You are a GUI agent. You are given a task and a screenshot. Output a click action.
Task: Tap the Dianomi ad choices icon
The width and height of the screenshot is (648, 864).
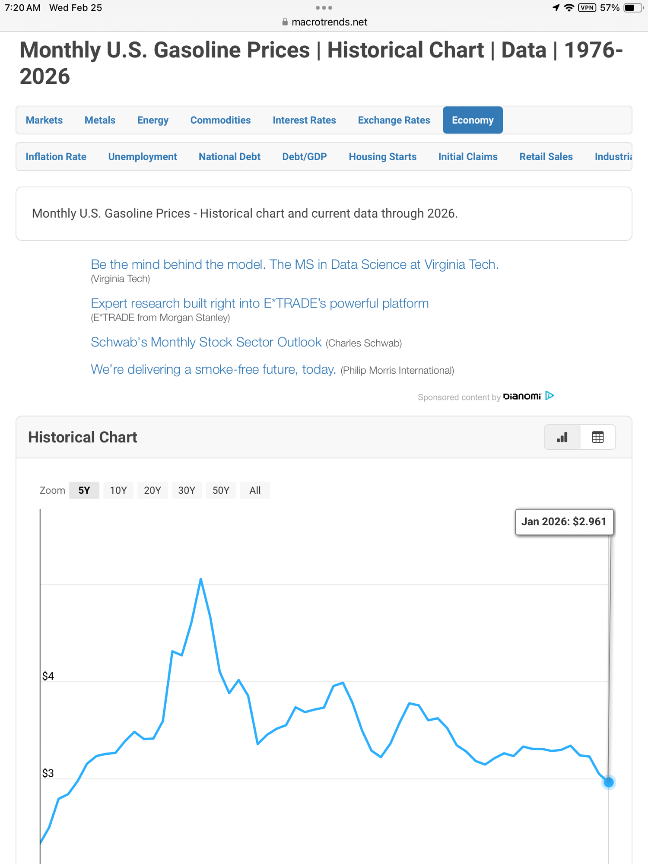pos(550,396)
